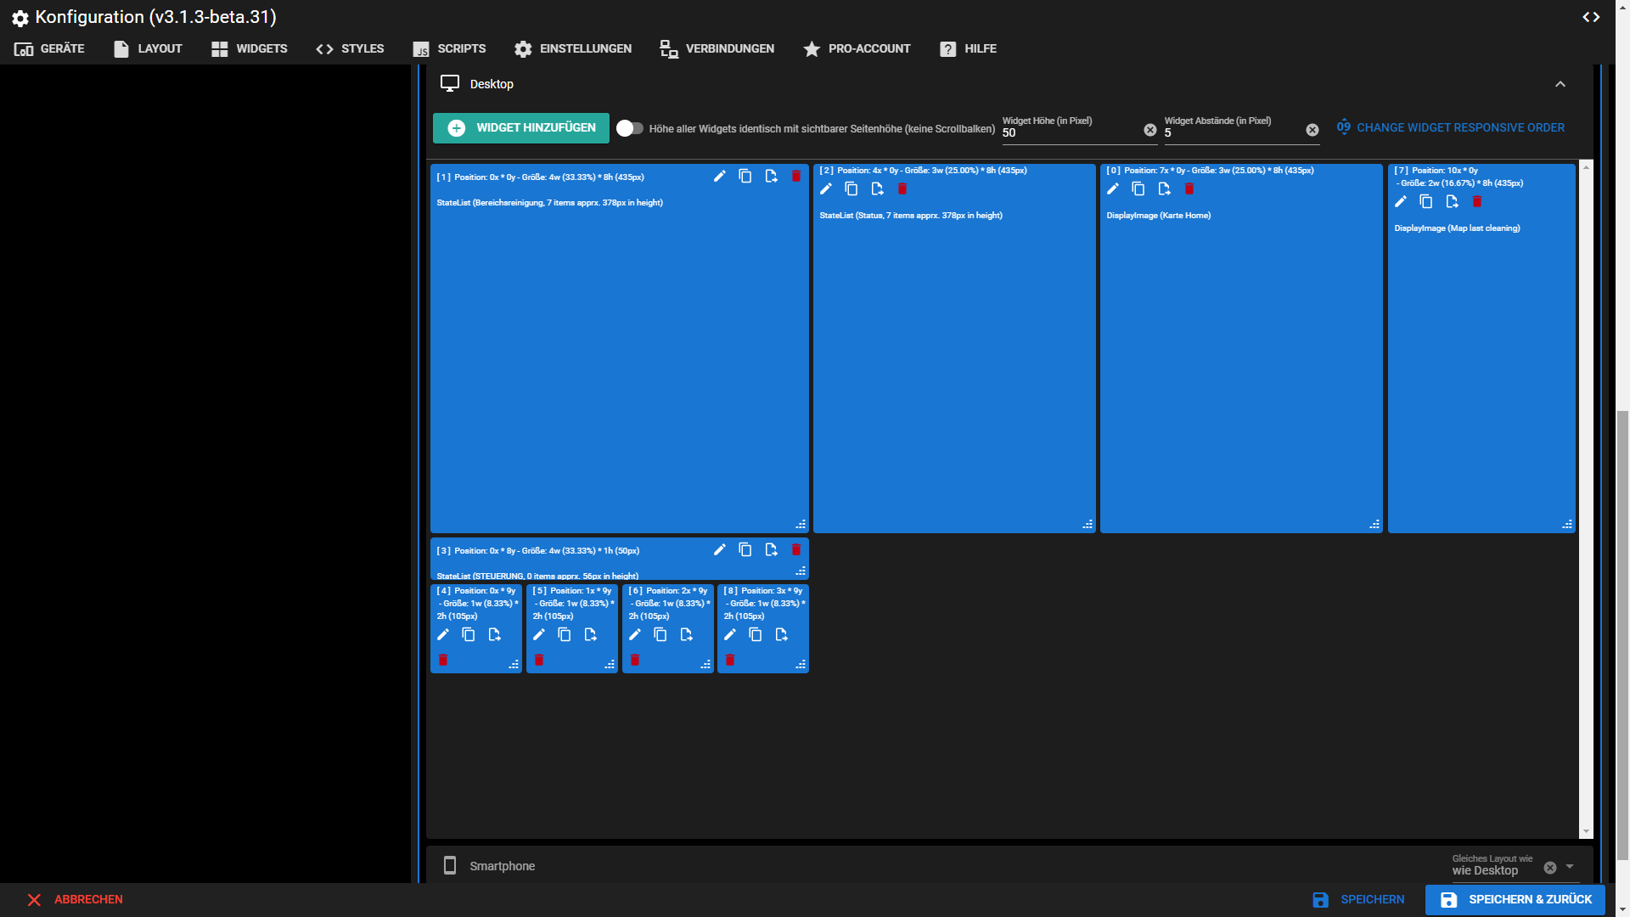1630x917 pixels.
Task: Click resize handle of widget [1]
Action: [801, 525]
